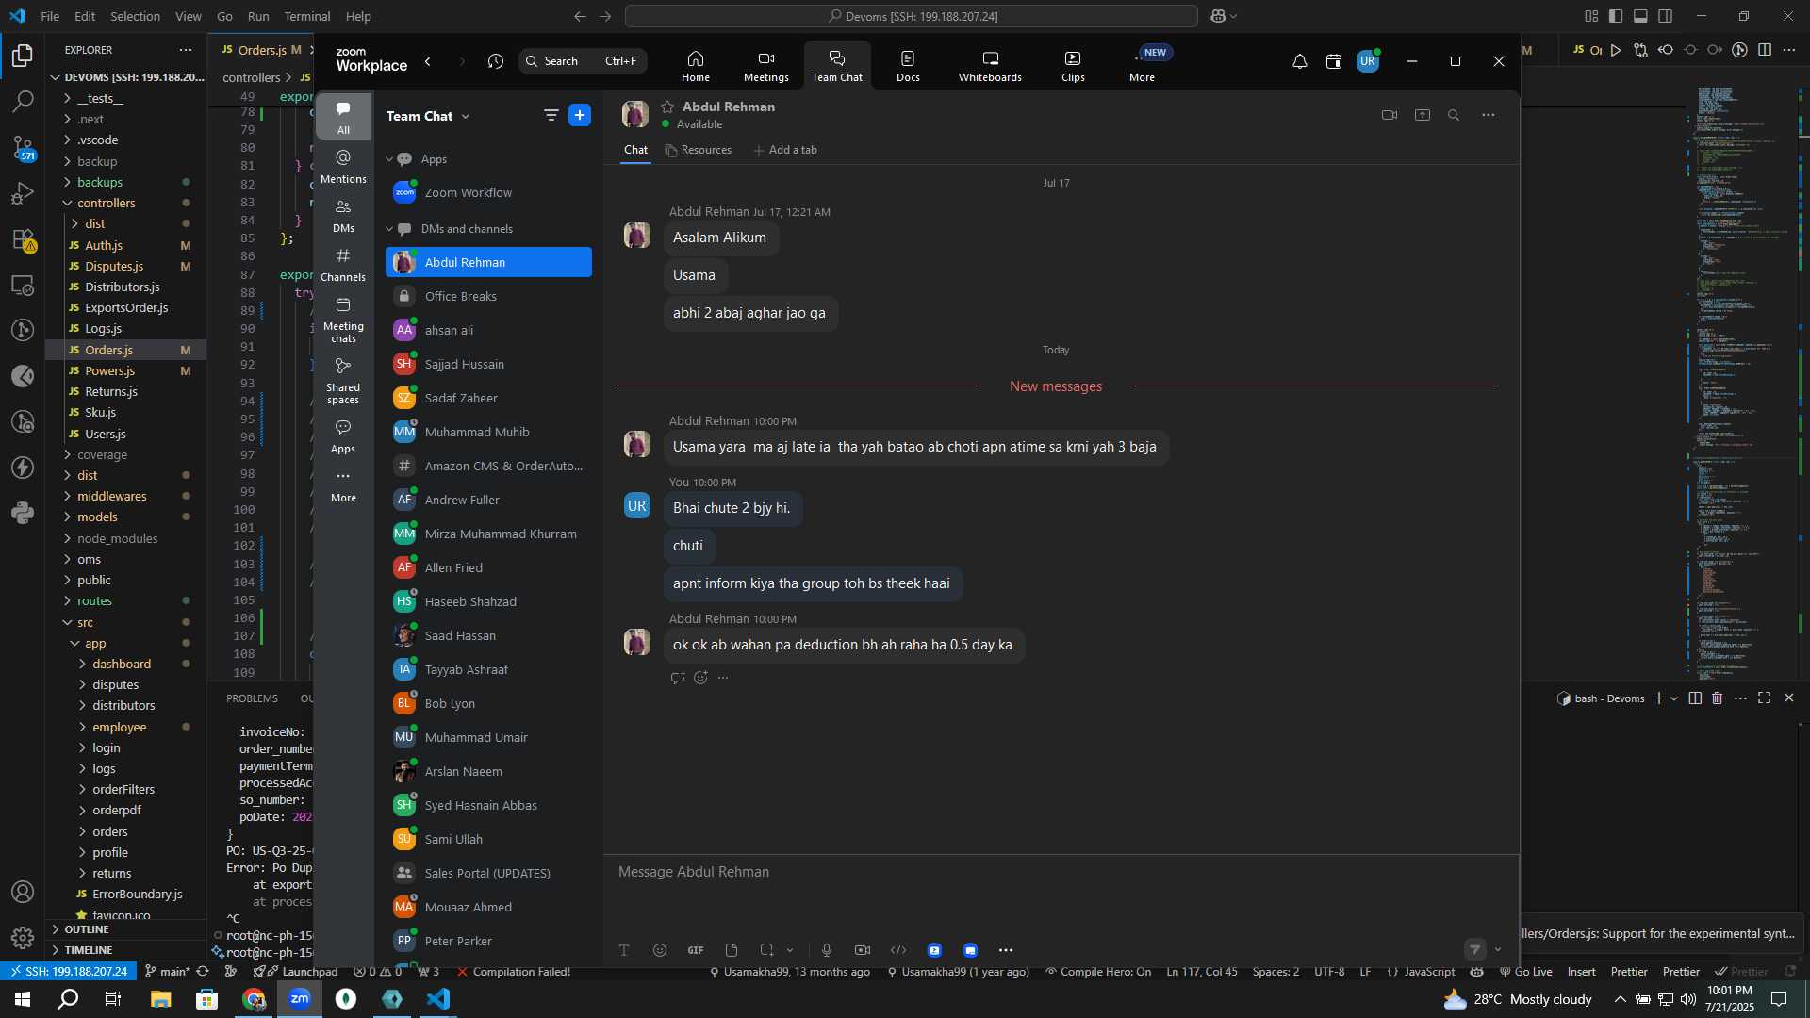Click SSH: 199.188.207.24 remote indicator
The width and height of the screenshot is (1810, 1018).
click(x=67, y=972)
